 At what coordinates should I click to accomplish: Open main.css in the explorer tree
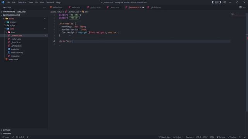[x=15, y=49]
